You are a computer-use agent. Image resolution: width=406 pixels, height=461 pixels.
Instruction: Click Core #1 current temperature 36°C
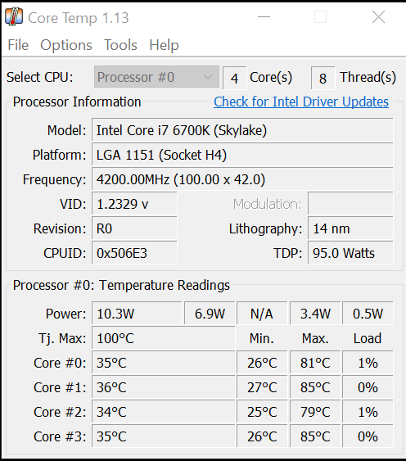point(164,387)
